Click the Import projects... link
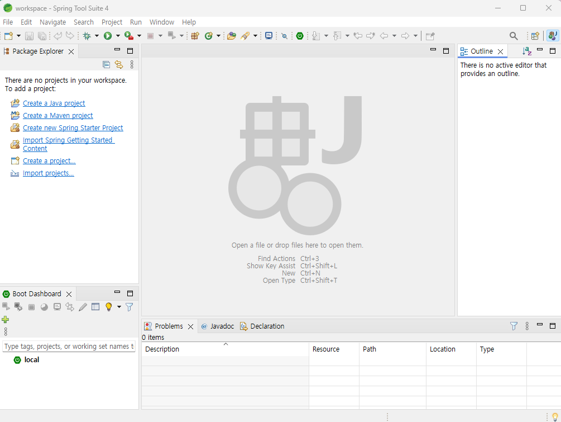 click(49, 173)
